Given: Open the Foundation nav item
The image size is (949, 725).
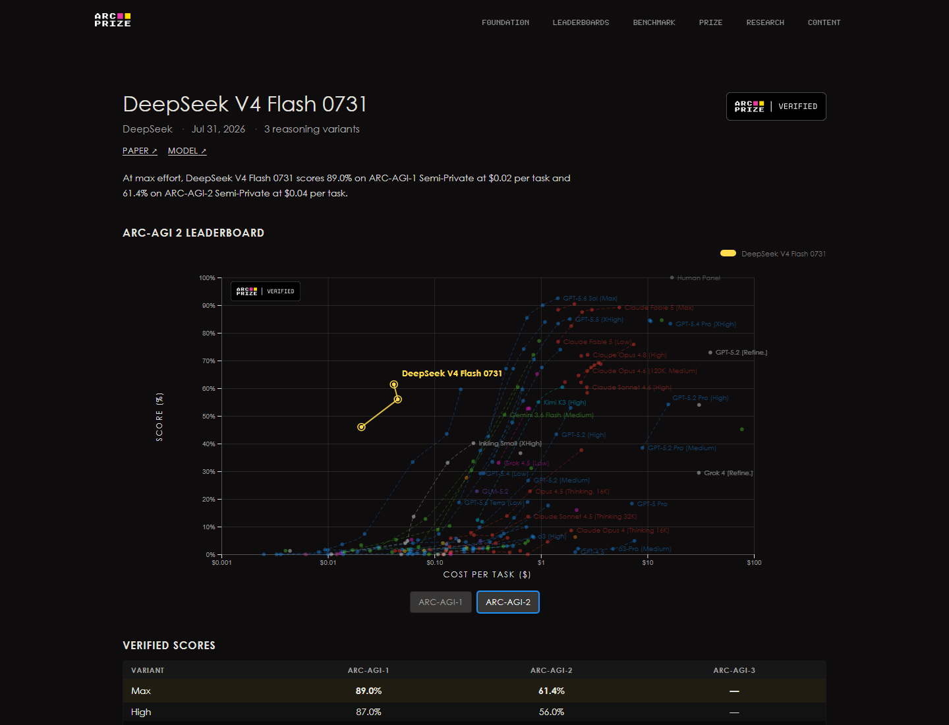Looking at the screenshot, I should coord(505,22).
